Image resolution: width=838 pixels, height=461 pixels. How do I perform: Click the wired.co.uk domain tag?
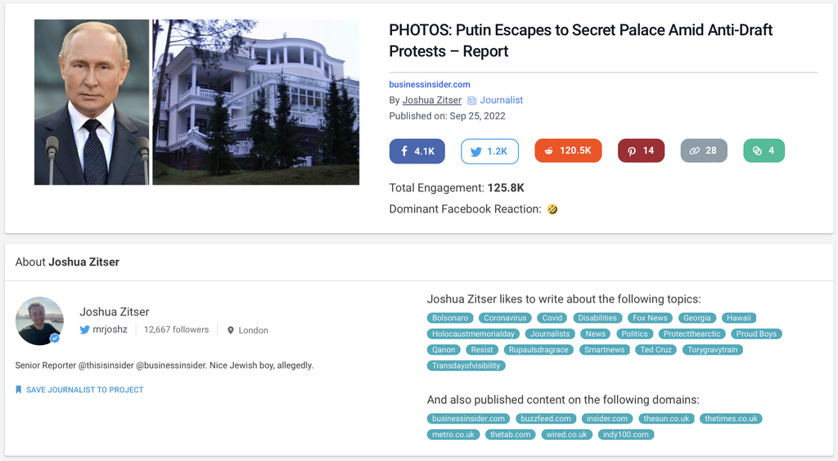(x=567, y=434)
